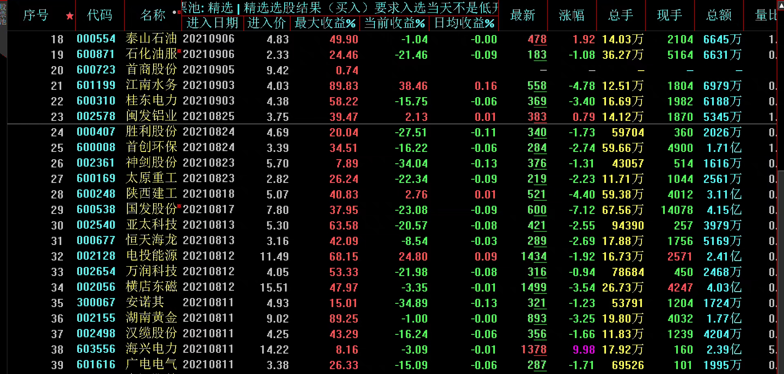Sort by the 当前收益% column header
The height and width of the screenshot is (374, 784).
point(394,23)
